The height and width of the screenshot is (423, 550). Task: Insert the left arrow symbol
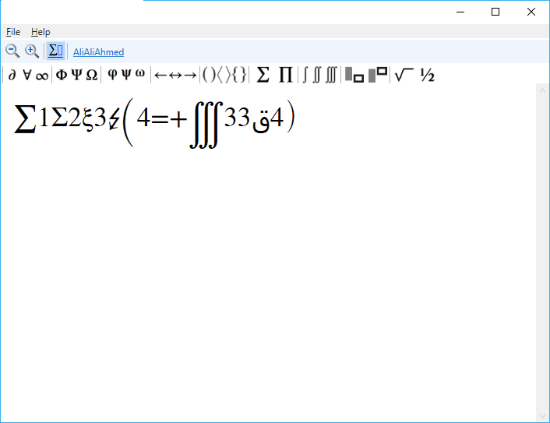pos(160,75)
